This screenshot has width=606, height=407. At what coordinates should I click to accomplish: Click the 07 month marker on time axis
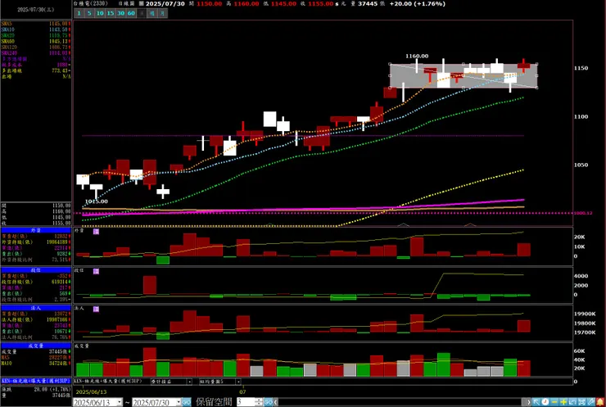pyautogui.click(x=242, y=392)
